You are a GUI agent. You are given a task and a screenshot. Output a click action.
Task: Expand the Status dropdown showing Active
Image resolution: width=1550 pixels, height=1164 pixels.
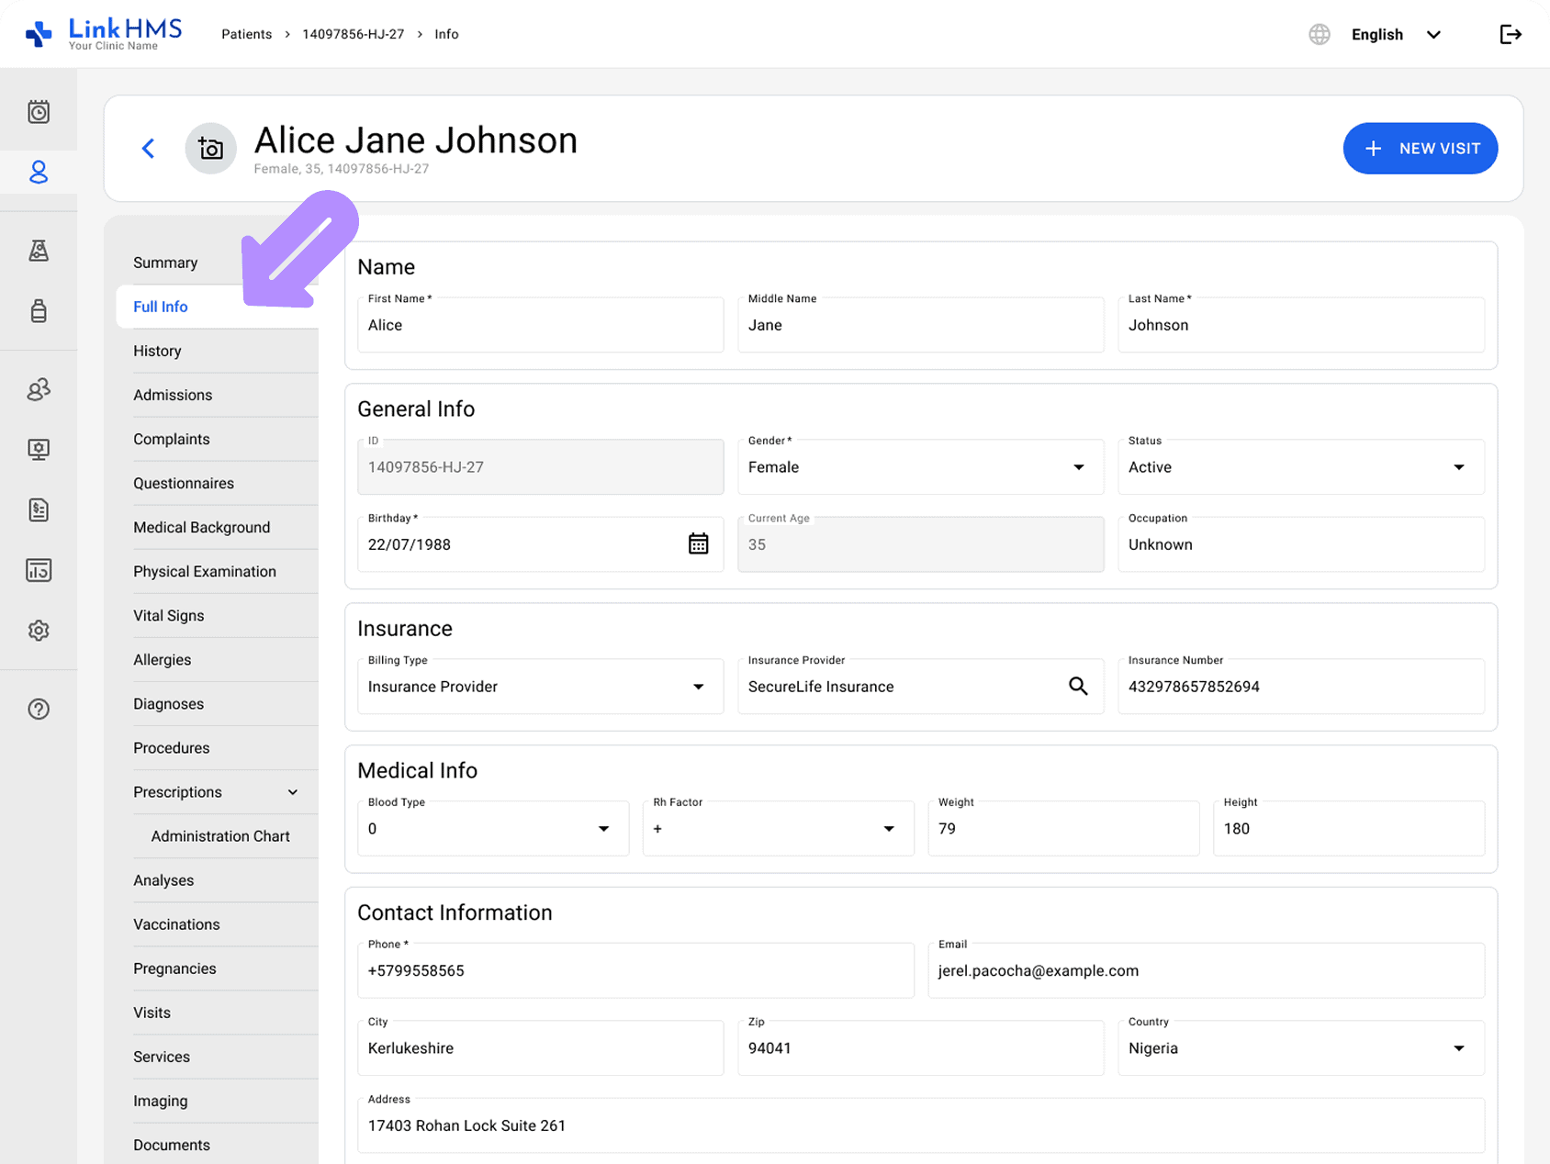pyautogui.click(x=1299, y=467)
